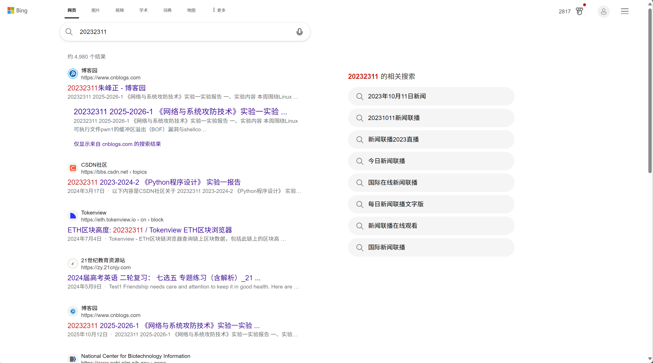Open the hamburger settings menu
Viewport: 653px width, 363px height.
[x=624, y=11]
